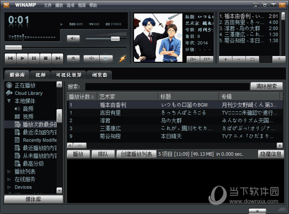Click in the 搜索 search field
This screenshot has height=214, width=289.
(x=167, y=87)
